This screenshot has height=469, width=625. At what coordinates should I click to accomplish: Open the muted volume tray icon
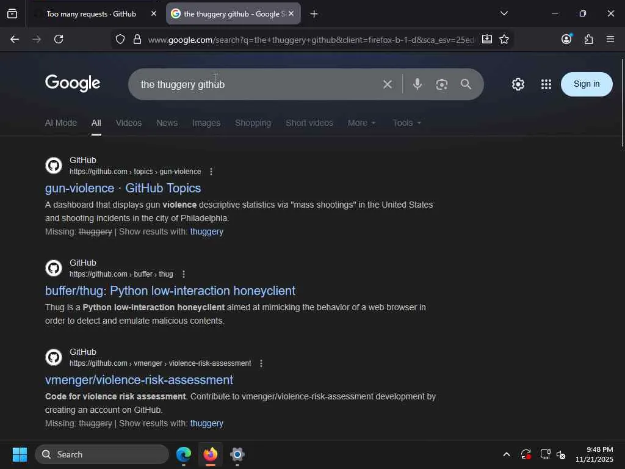[562, 454]
